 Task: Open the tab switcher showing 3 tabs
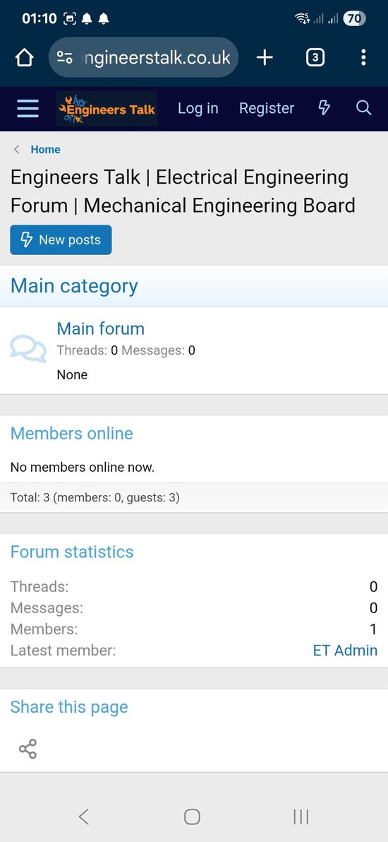[315, 57]
